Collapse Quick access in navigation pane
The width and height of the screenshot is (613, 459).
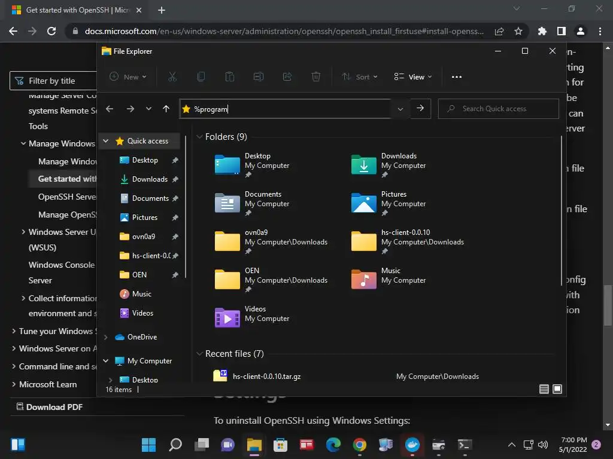click(x=105, y=140)
